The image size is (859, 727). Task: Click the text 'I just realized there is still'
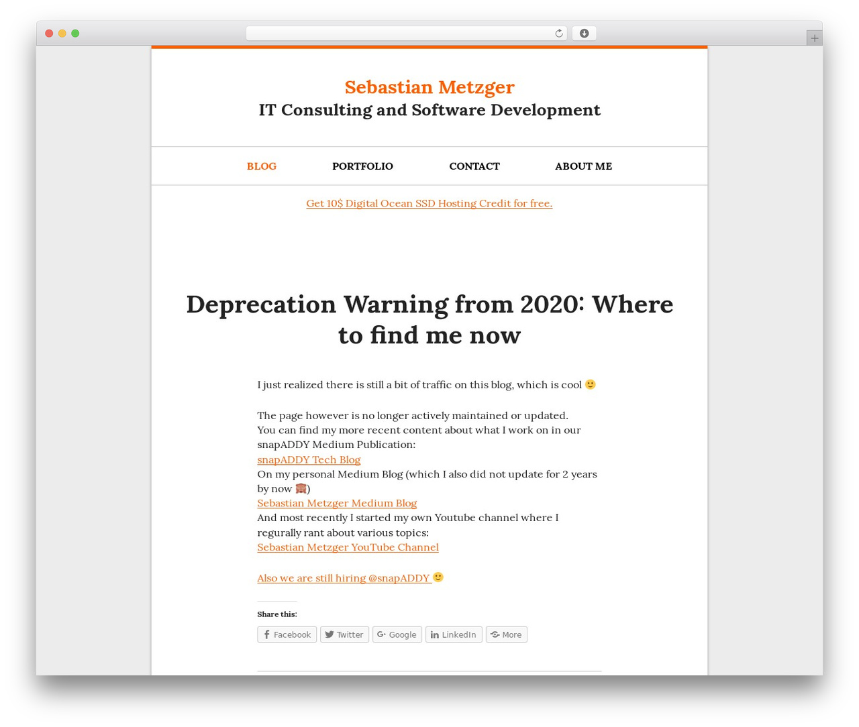tap(325, 385)
